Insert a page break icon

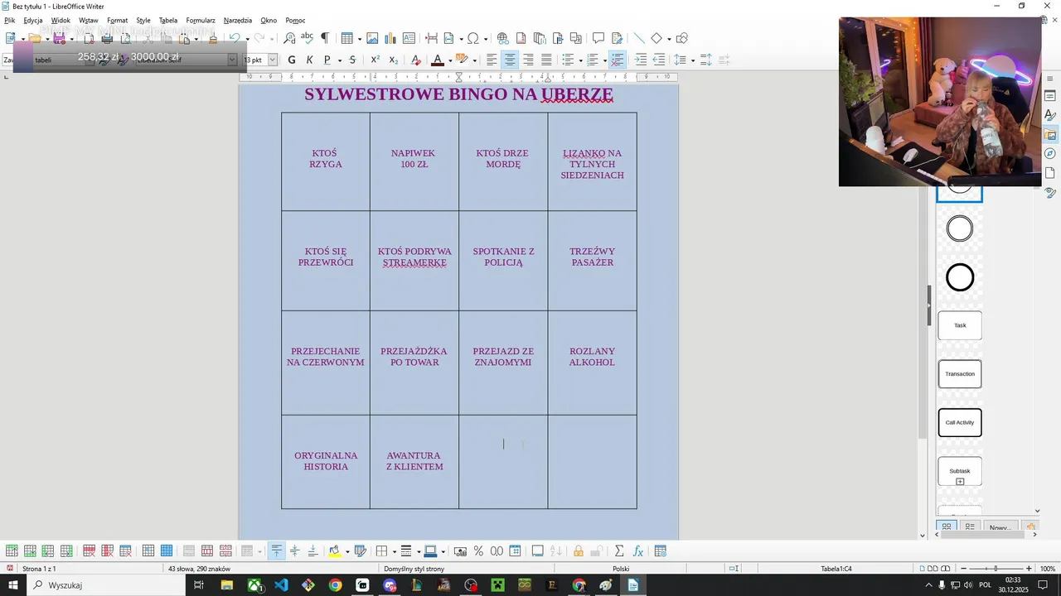pyautogui.click(x=431, y=38)
